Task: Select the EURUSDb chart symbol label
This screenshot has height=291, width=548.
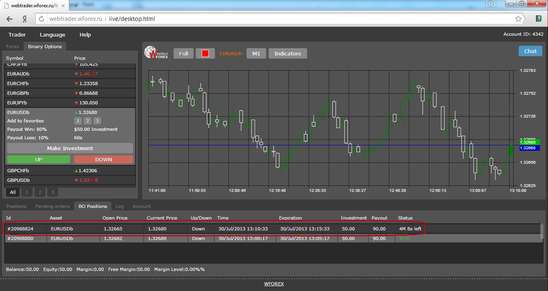Action: [231, 54]
